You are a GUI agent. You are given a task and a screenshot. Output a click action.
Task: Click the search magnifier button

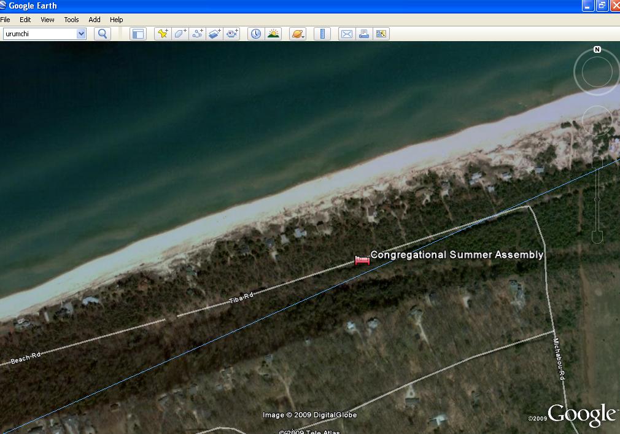tap(103, 34)
